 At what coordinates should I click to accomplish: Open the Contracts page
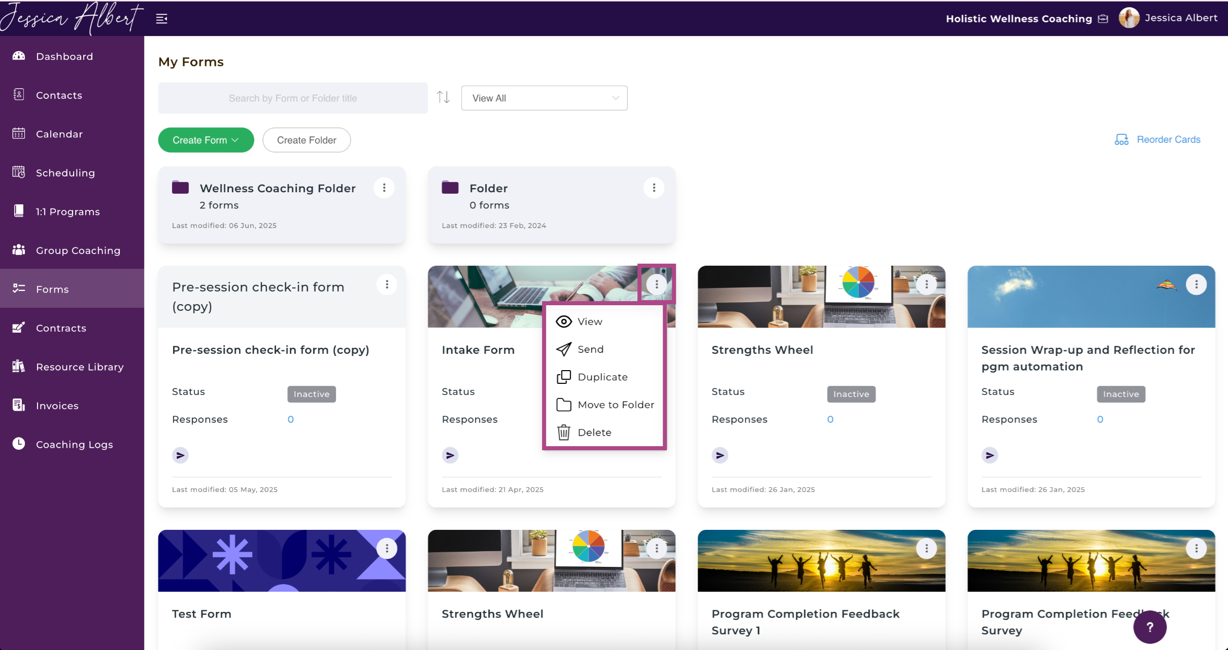pyautogui.click(x=72, y=328)
